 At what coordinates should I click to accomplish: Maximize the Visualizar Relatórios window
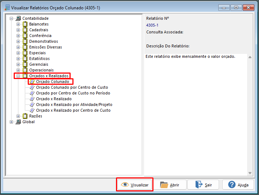[x=236, y=8]
